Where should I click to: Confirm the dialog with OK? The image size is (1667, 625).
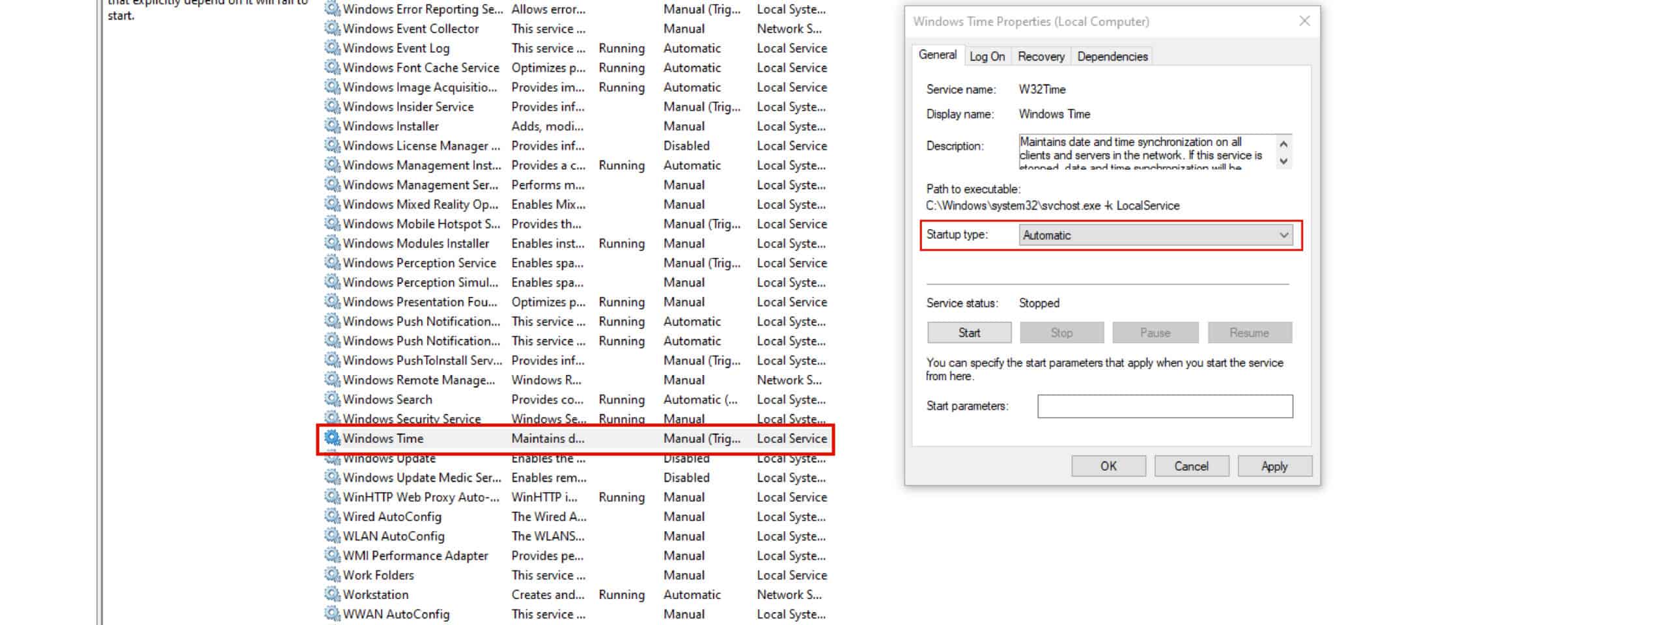pyautogui.click(x=1108, y=466)
